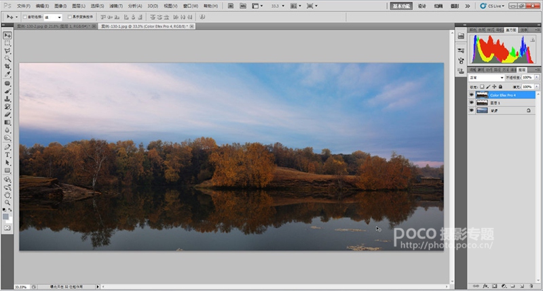The height and width of the screenshot is (291, 543).
Task: Click the foreground color swatch
Action: click(5, 216)
